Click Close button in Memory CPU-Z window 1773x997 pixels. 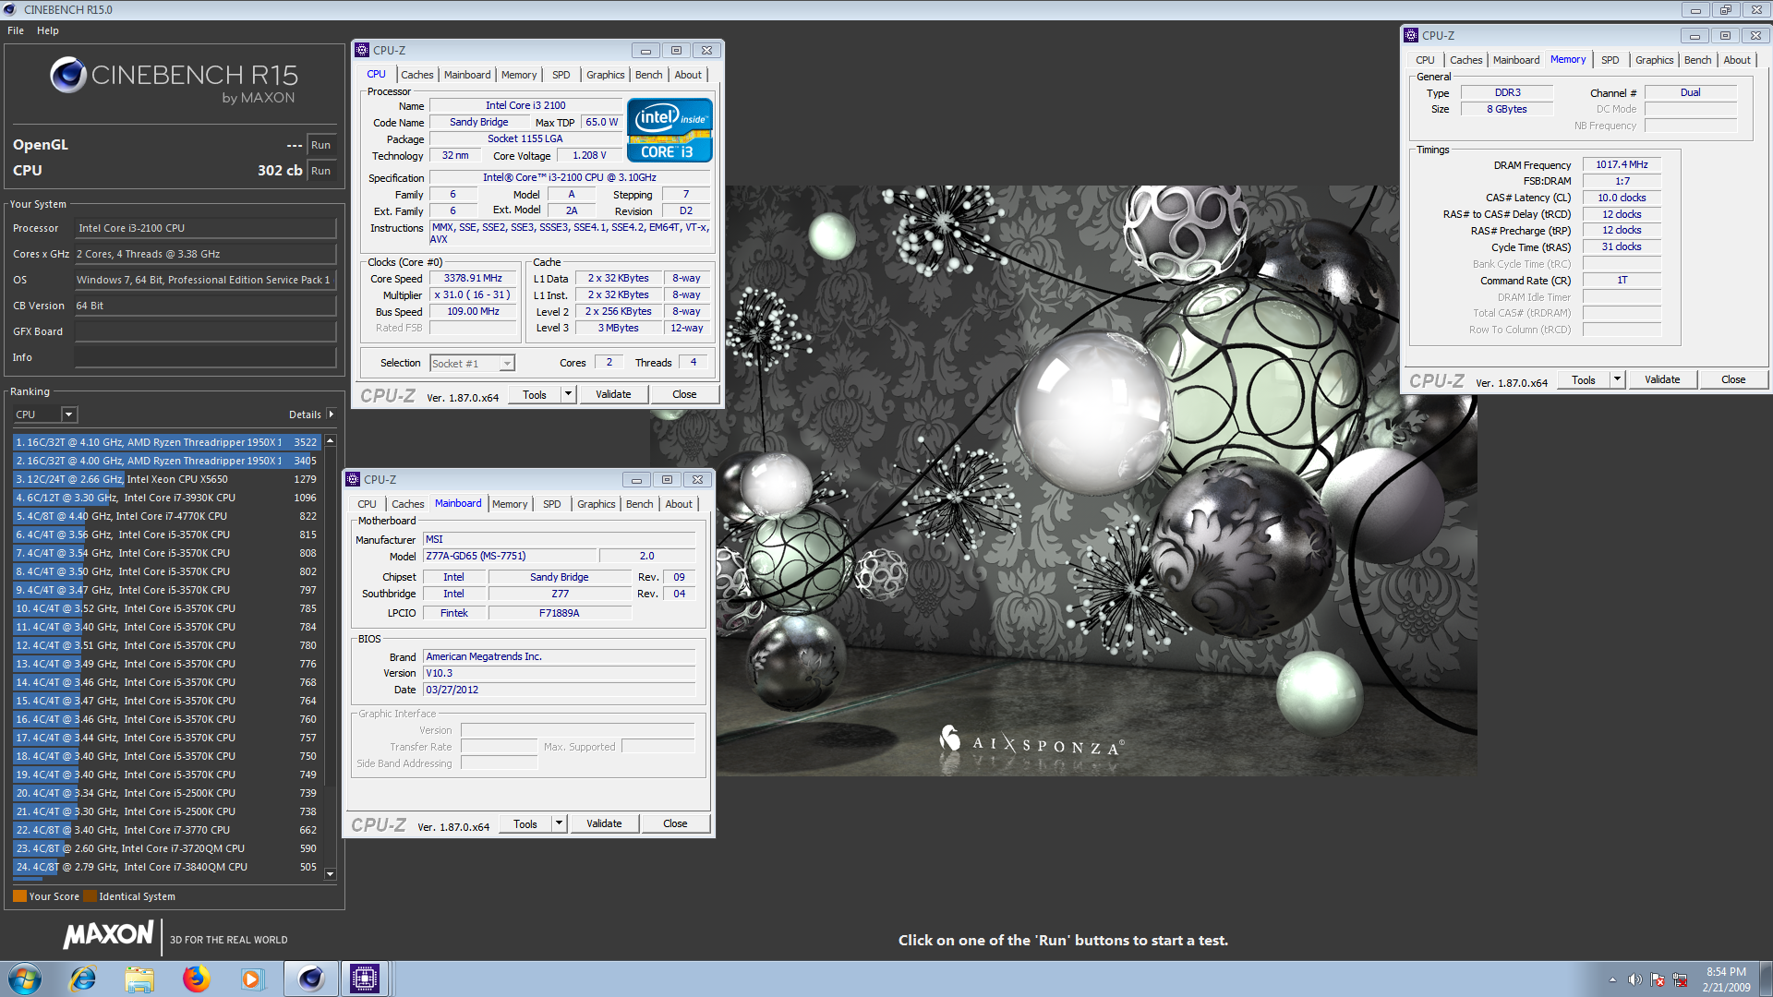click(1733, 380)
